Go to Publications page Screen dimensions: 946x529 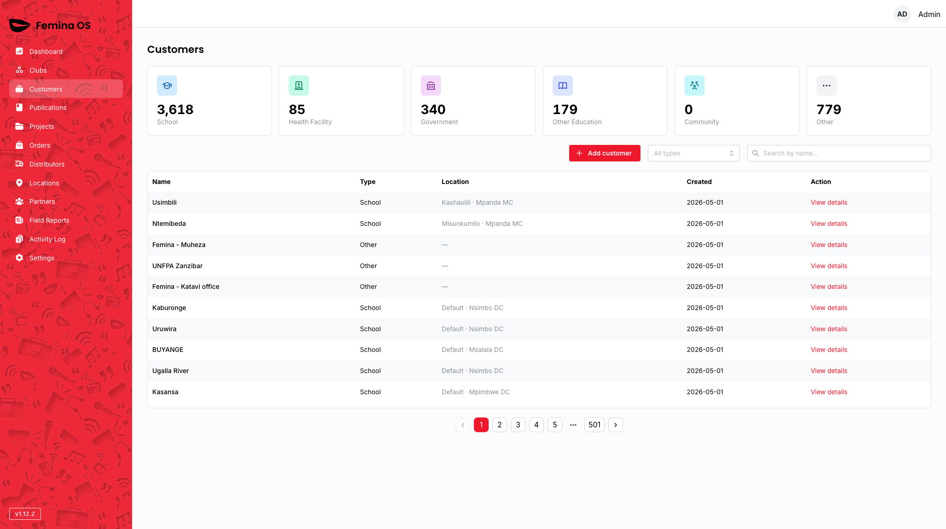pos(66,107)
